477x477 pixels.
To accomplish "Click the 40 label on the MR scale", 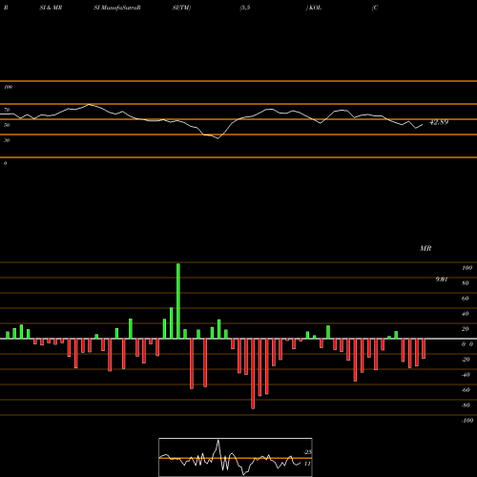I will pos(466,314).
